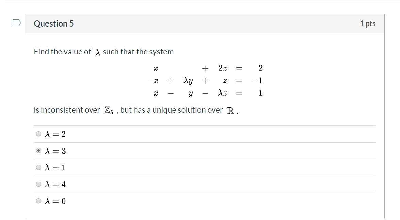Click the question header bar
Image resolution: width=400 pixels, height=220 pixels.
click(x=204, y=23)
